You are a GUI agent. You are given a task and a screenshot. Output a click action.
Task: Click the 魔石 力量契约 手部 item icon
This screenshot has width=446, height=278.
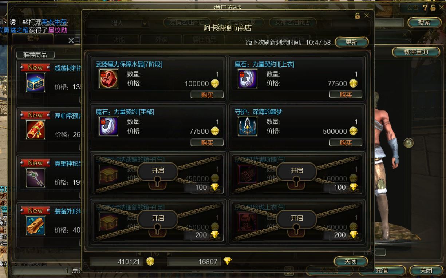point(109,126)
